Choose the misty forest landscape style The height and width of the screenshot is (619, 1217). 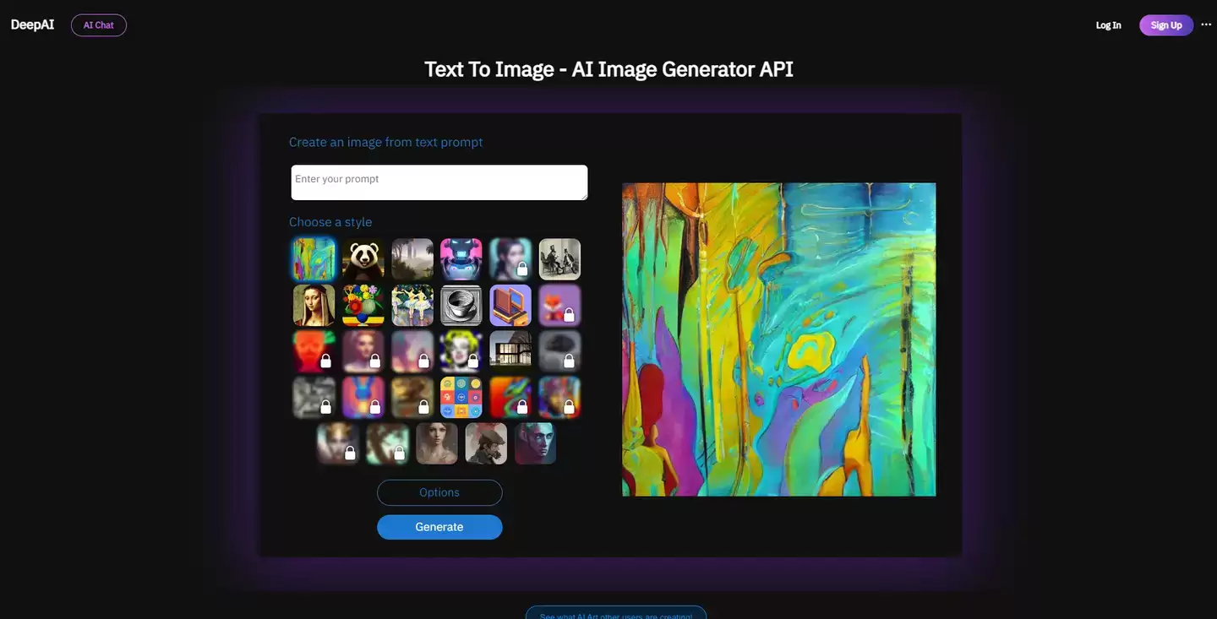(412, 258)
